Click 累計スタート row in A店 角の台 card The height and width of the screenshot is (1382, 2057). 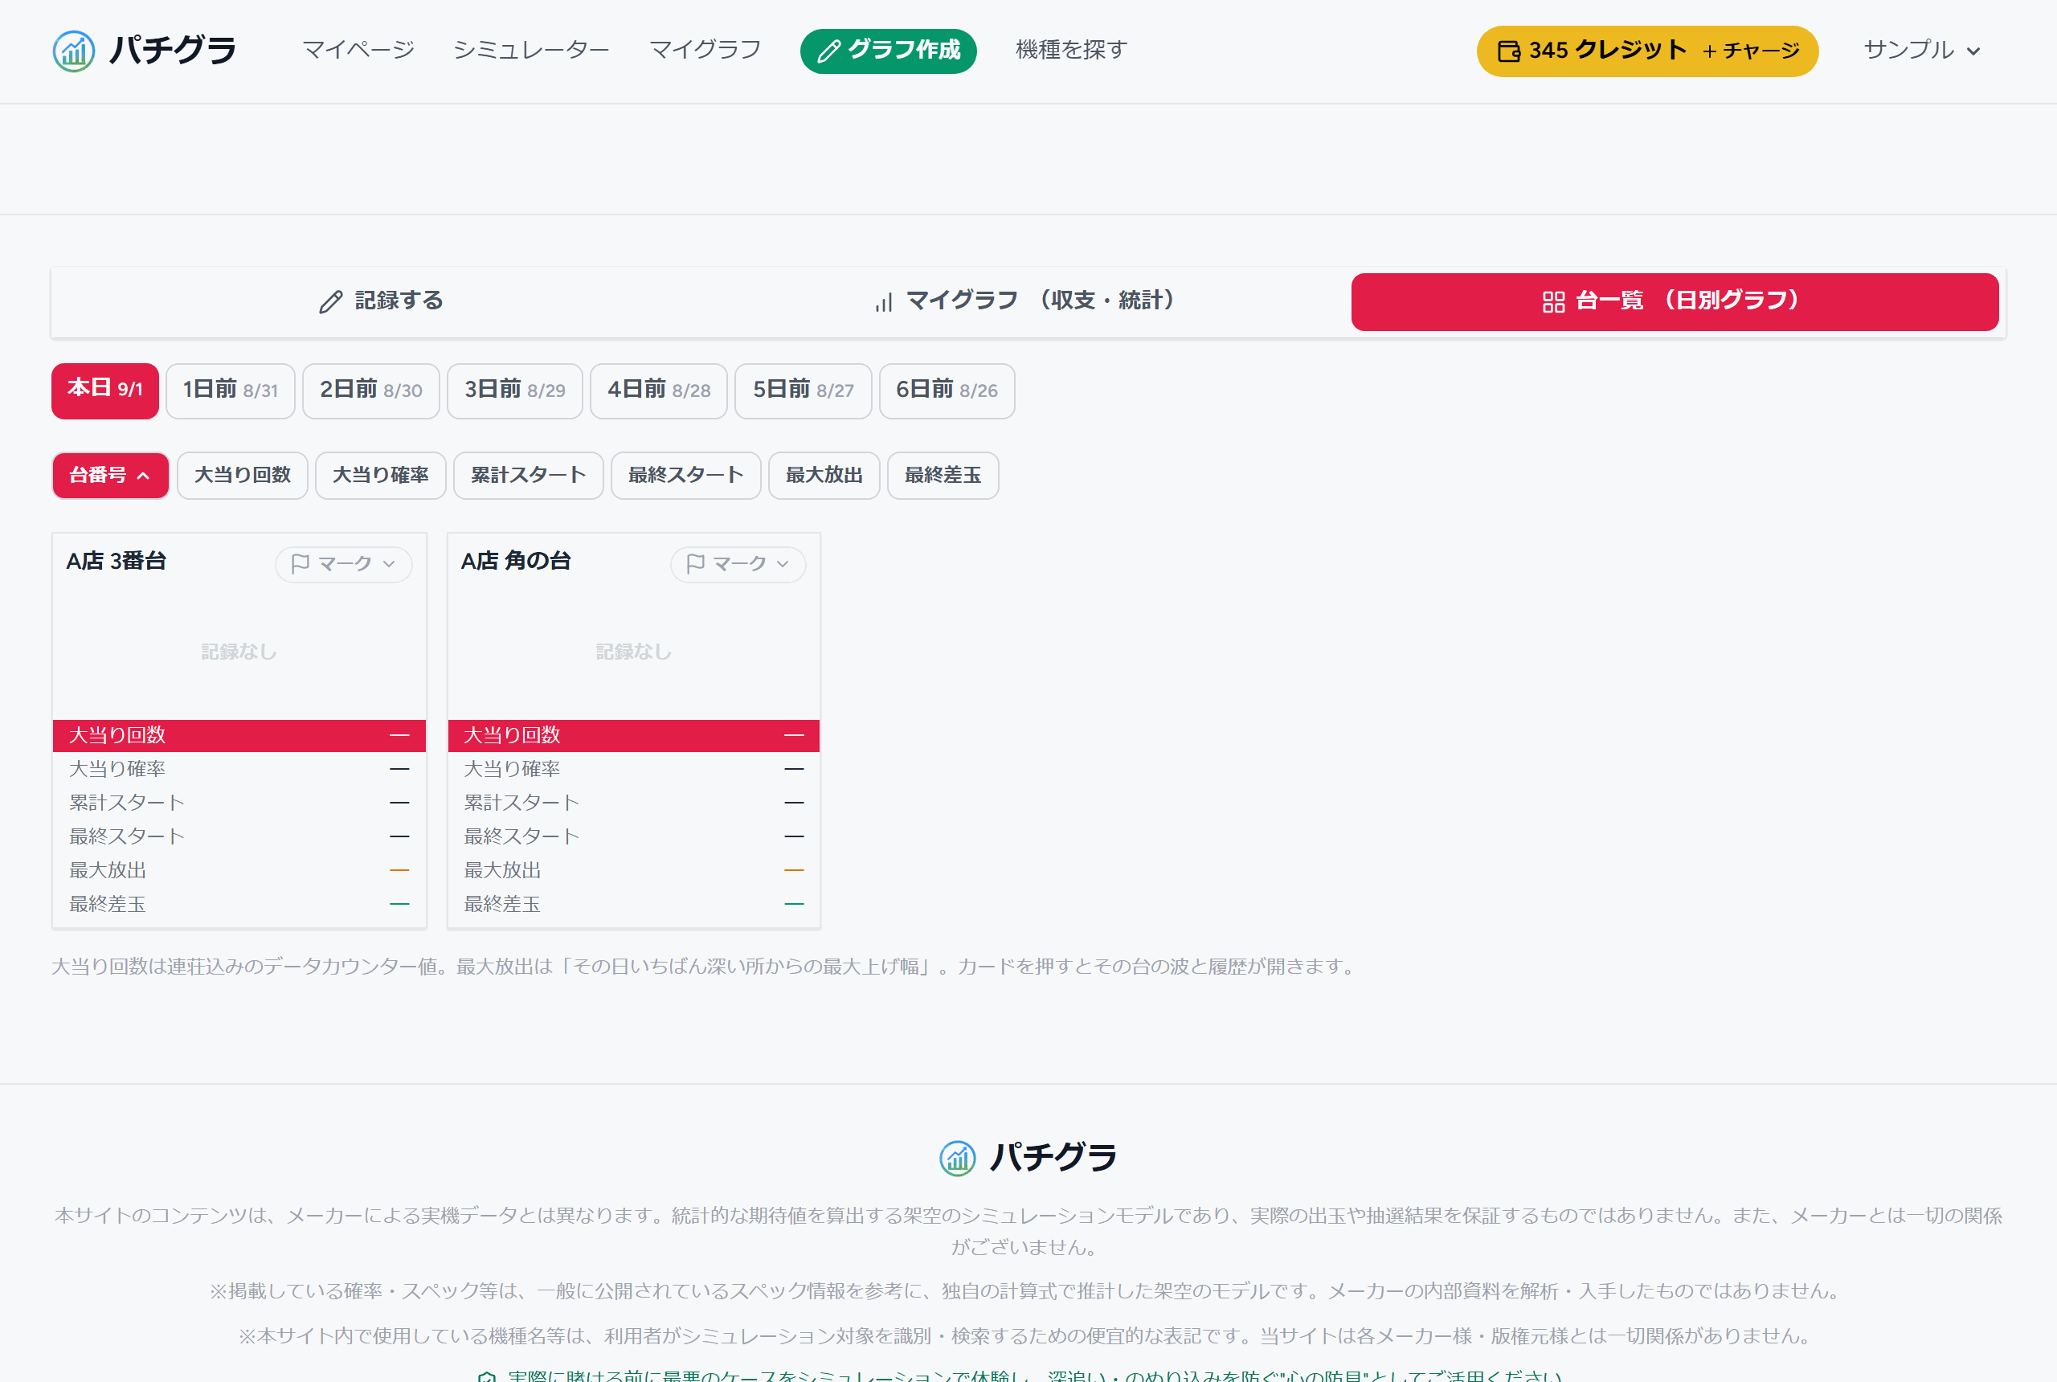634,803
